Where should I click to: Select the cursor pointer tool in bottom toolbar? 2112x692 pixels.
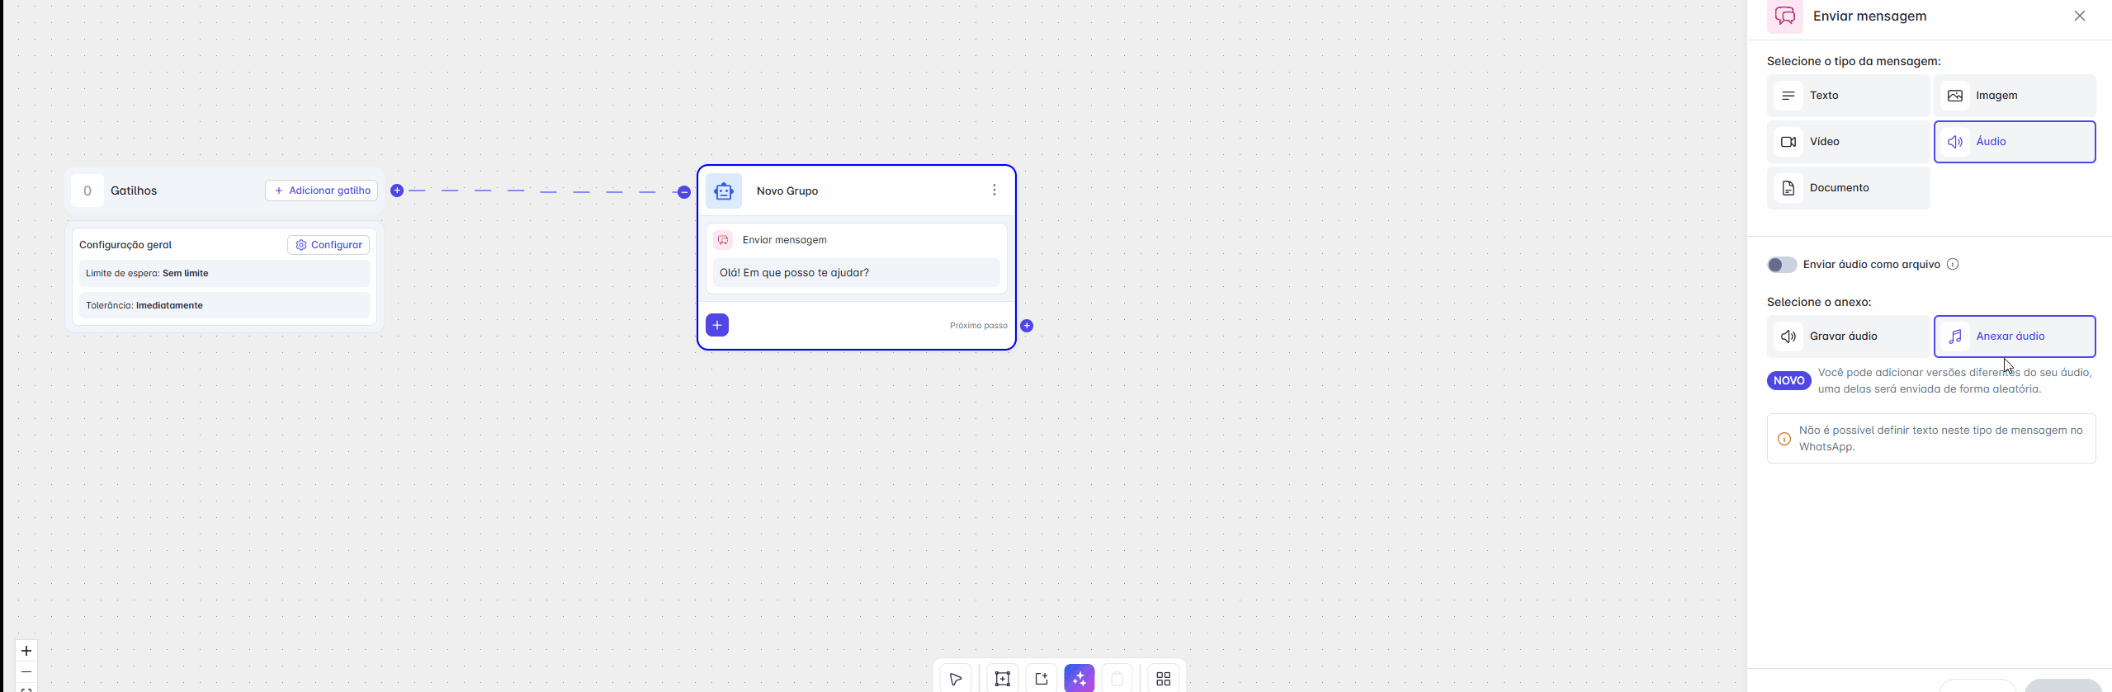(955, 679)
